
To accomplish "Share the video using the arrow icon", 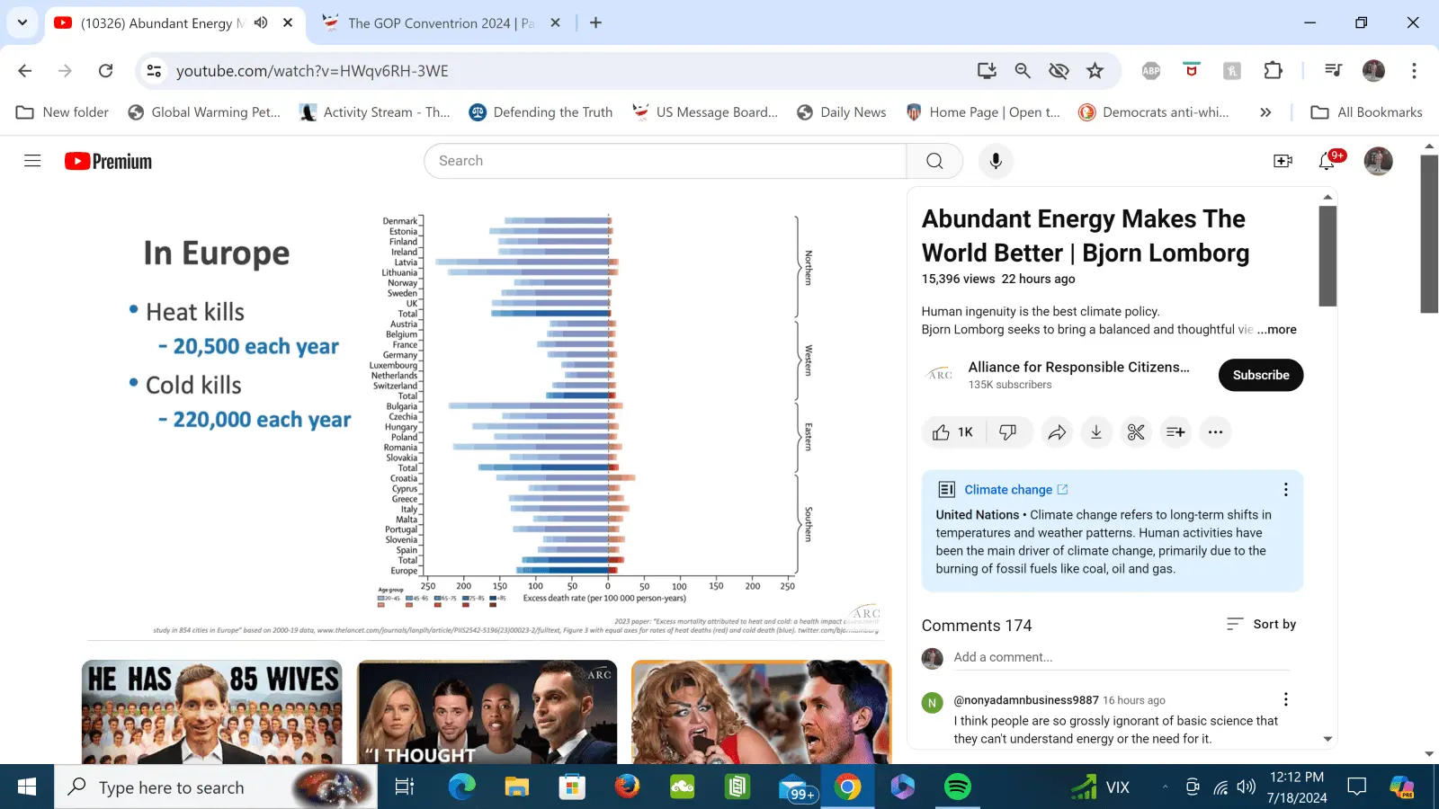I will tap(1057, 432).
